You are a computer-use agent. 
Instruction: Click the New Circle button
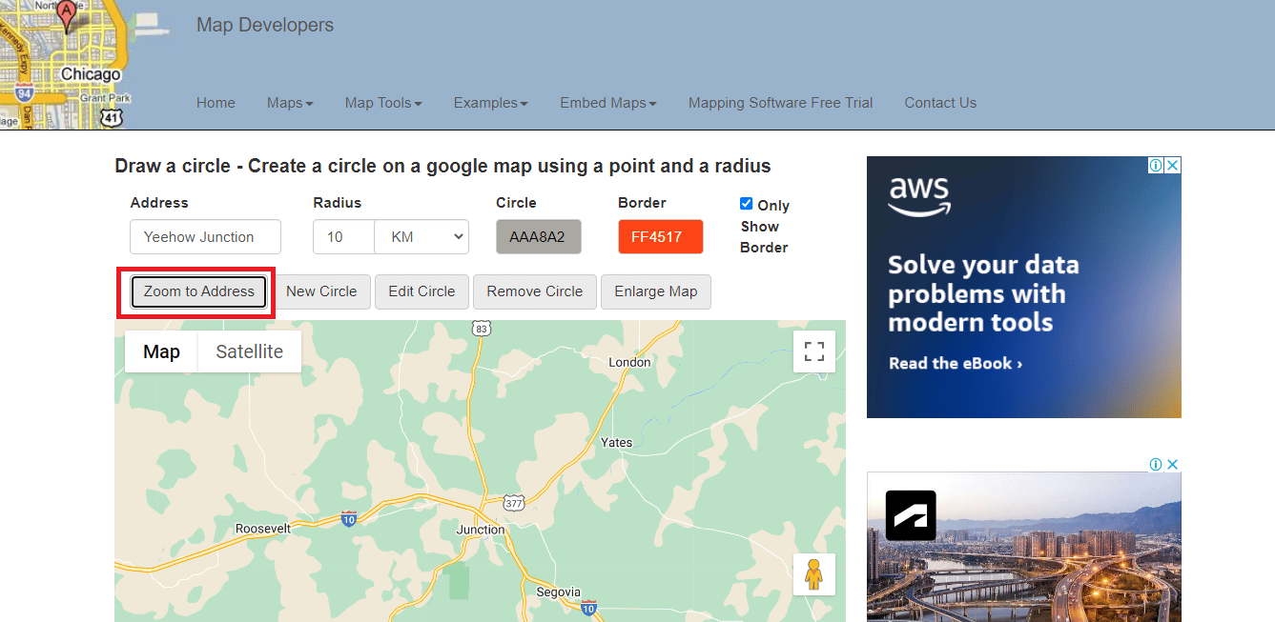coord(321,291)
